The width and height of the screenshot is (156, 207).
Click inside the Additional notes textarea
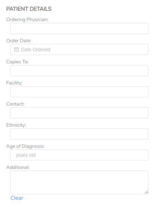click(x=79, y=182)
